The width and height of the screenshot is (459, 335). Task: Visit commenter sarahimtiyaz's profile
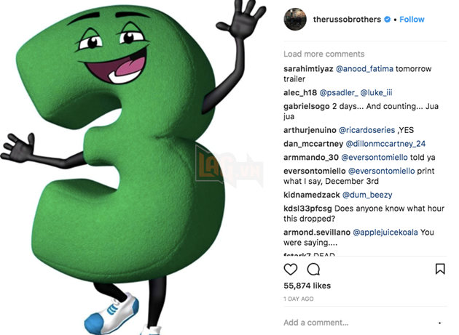point(308,69)
